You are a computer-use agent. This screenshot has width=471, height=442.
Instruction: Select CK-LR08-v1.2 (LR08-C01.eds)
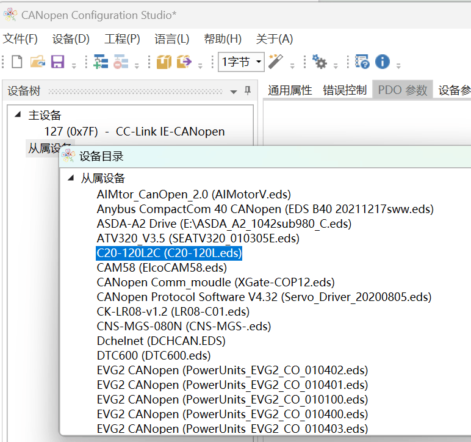tap(173, 311)
